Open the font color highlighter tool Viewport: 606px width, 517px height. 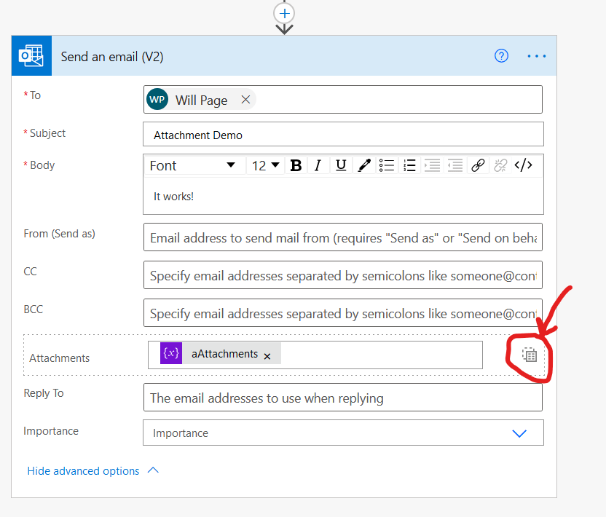[x=364, y=165]
